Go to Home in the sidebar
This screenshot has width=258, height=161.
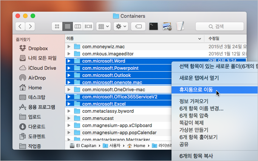31,87
